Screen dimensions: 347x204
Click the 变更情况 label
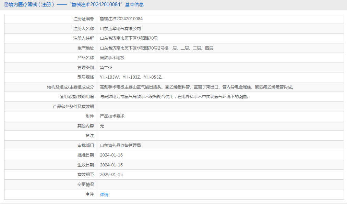[85, 185]
